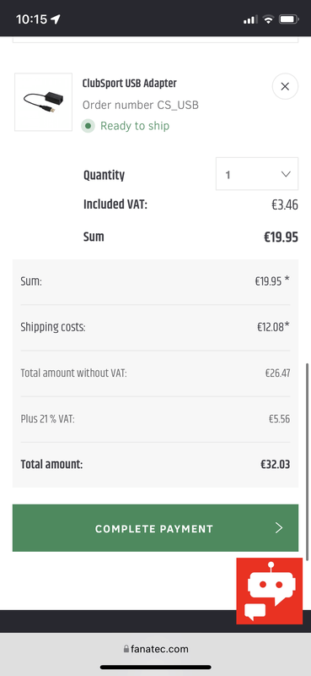
Task: Click arrow on Complete Payment button
Action: click(x=279, y=528)
